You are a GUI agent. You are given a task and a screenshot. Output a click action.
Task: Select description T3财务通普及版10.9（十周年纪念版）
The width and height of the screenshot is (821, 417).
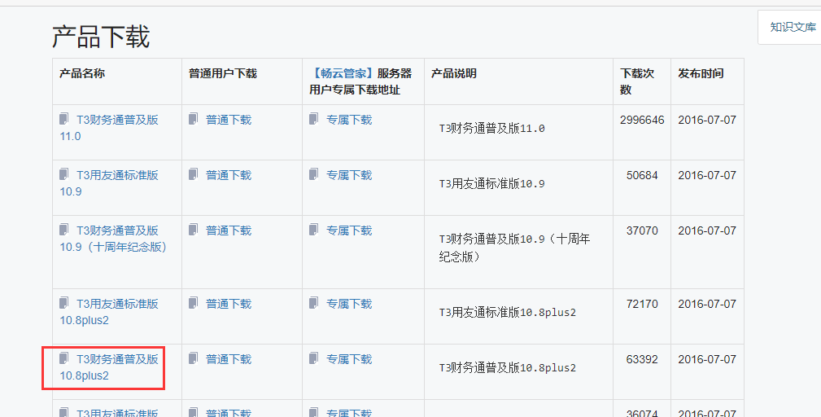click(514, 248)
